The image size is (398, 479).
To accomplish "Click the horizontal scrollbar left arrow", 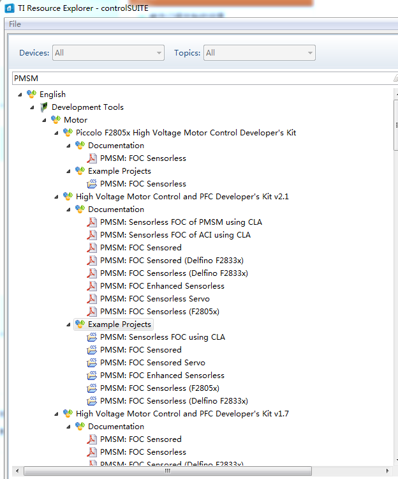I will tap(17, 471).
